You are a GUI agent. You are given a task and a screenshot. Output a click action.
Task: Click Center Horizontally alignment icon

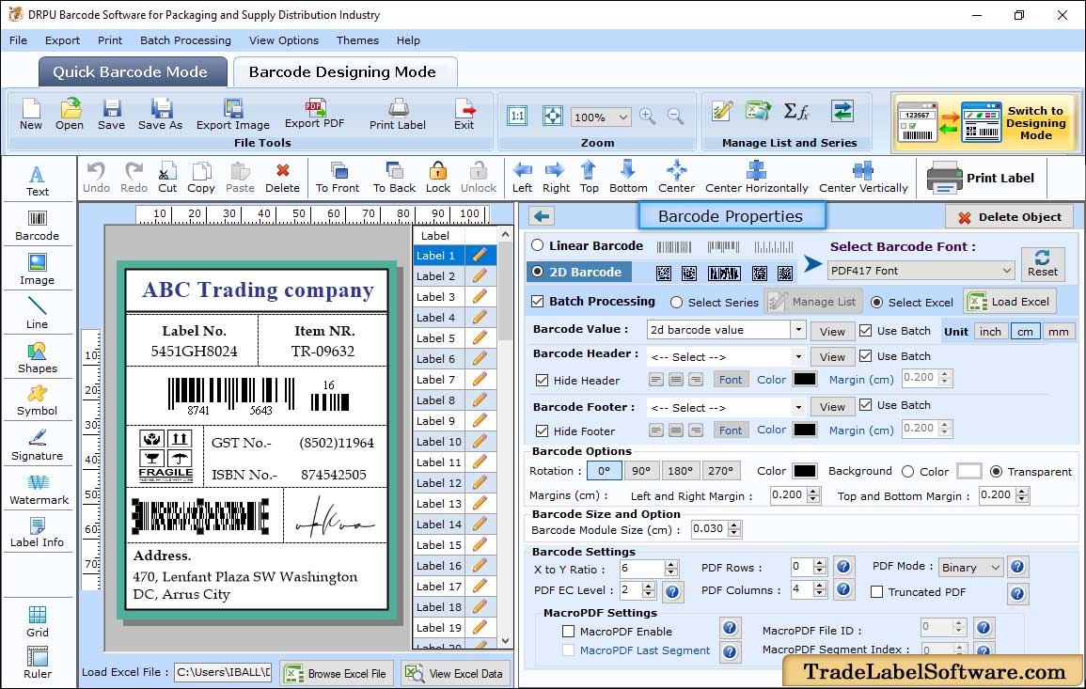(x=756, y=178)
